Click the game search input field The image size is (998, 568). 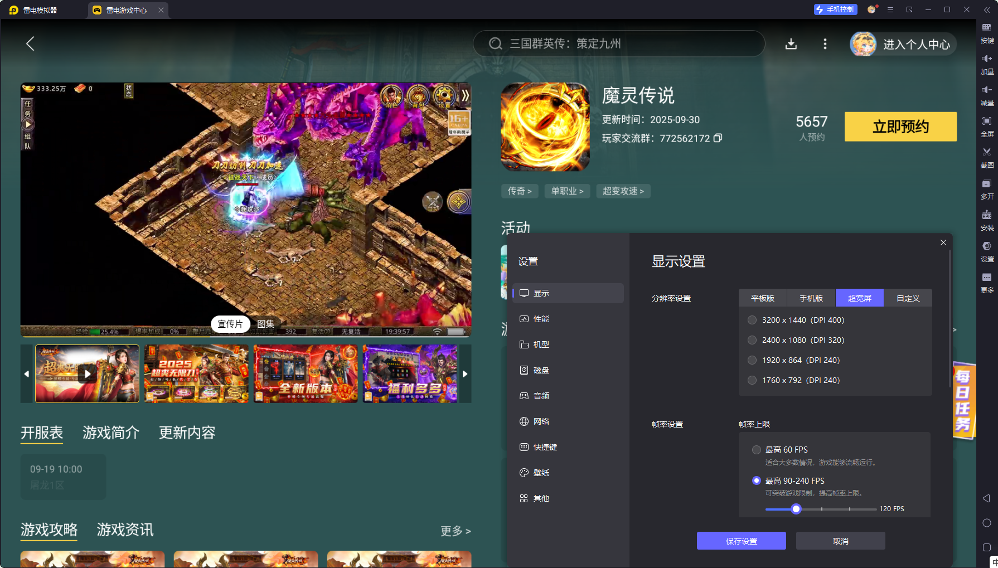point(618,43)
